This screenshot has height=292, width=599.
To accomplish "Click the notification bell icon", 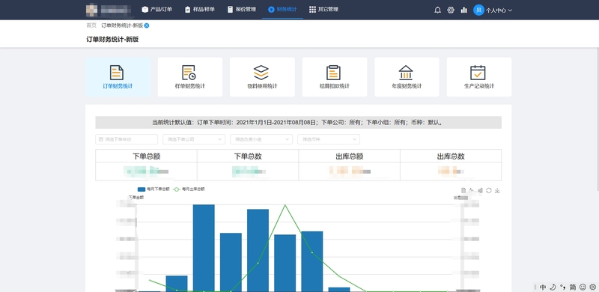I will pos(437,10).
